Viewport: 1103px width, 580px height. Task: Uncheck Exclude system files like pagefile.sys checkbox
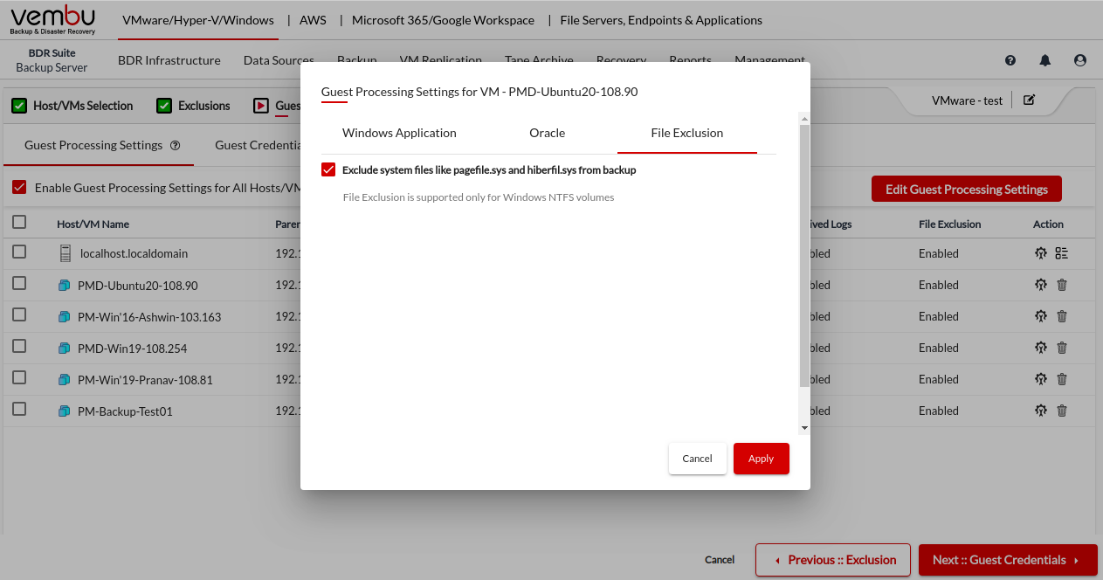(328, 170)
